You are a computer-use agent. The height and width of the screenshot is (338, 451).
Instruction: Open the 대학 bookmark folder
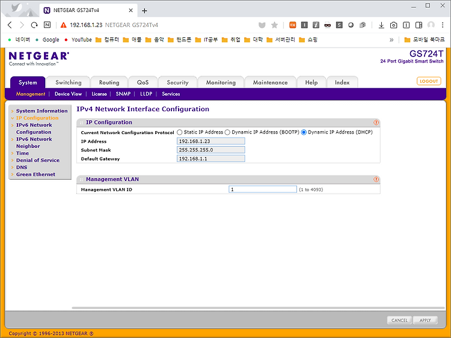[x=253, y=40]
